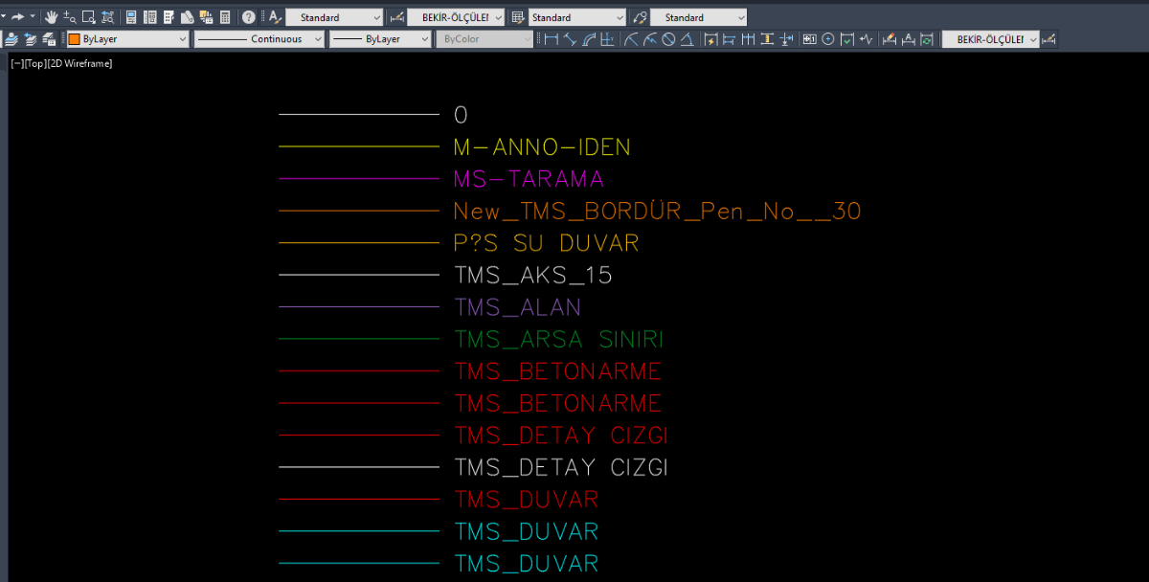Screen dimensions: 1149x582
Task: Click the Help question mark icon
Action: (249, 17)
